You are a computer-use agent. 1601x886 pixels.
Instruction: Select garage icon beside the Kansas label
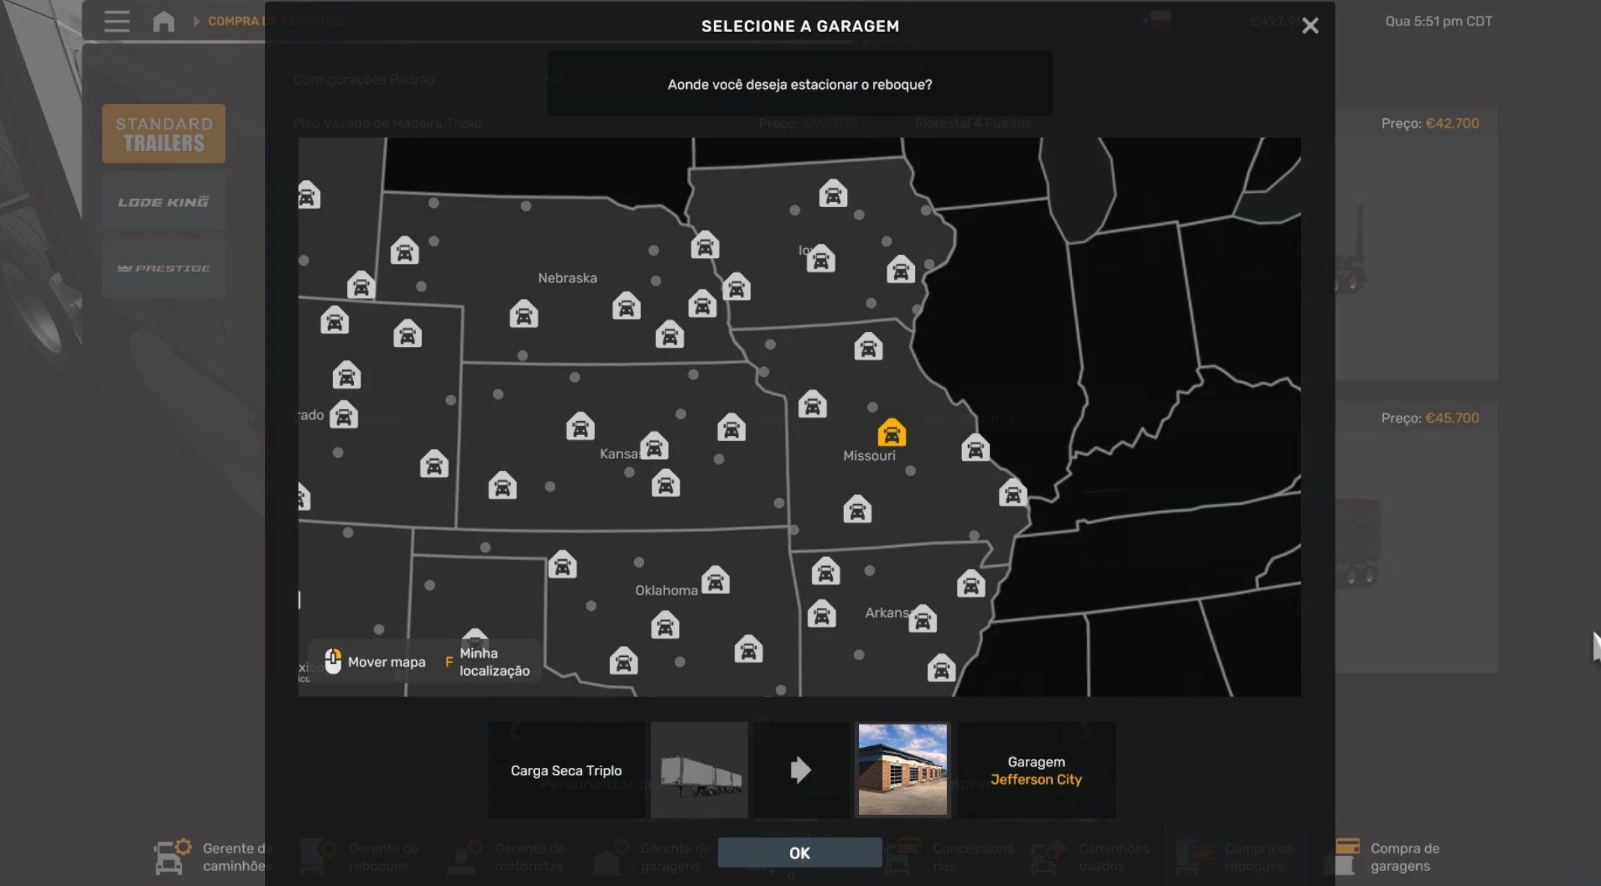653,446
